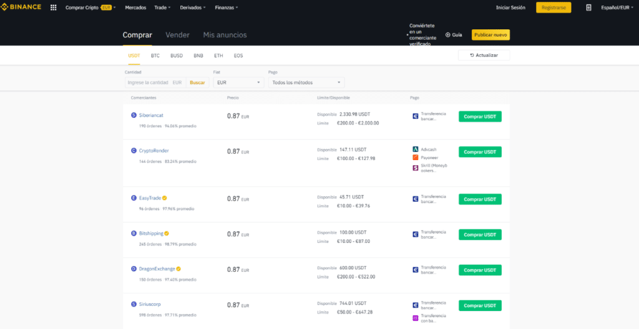Select the BUSD coin tab
The width and height of the screenshot is (639, 329).
pos(177,55)
